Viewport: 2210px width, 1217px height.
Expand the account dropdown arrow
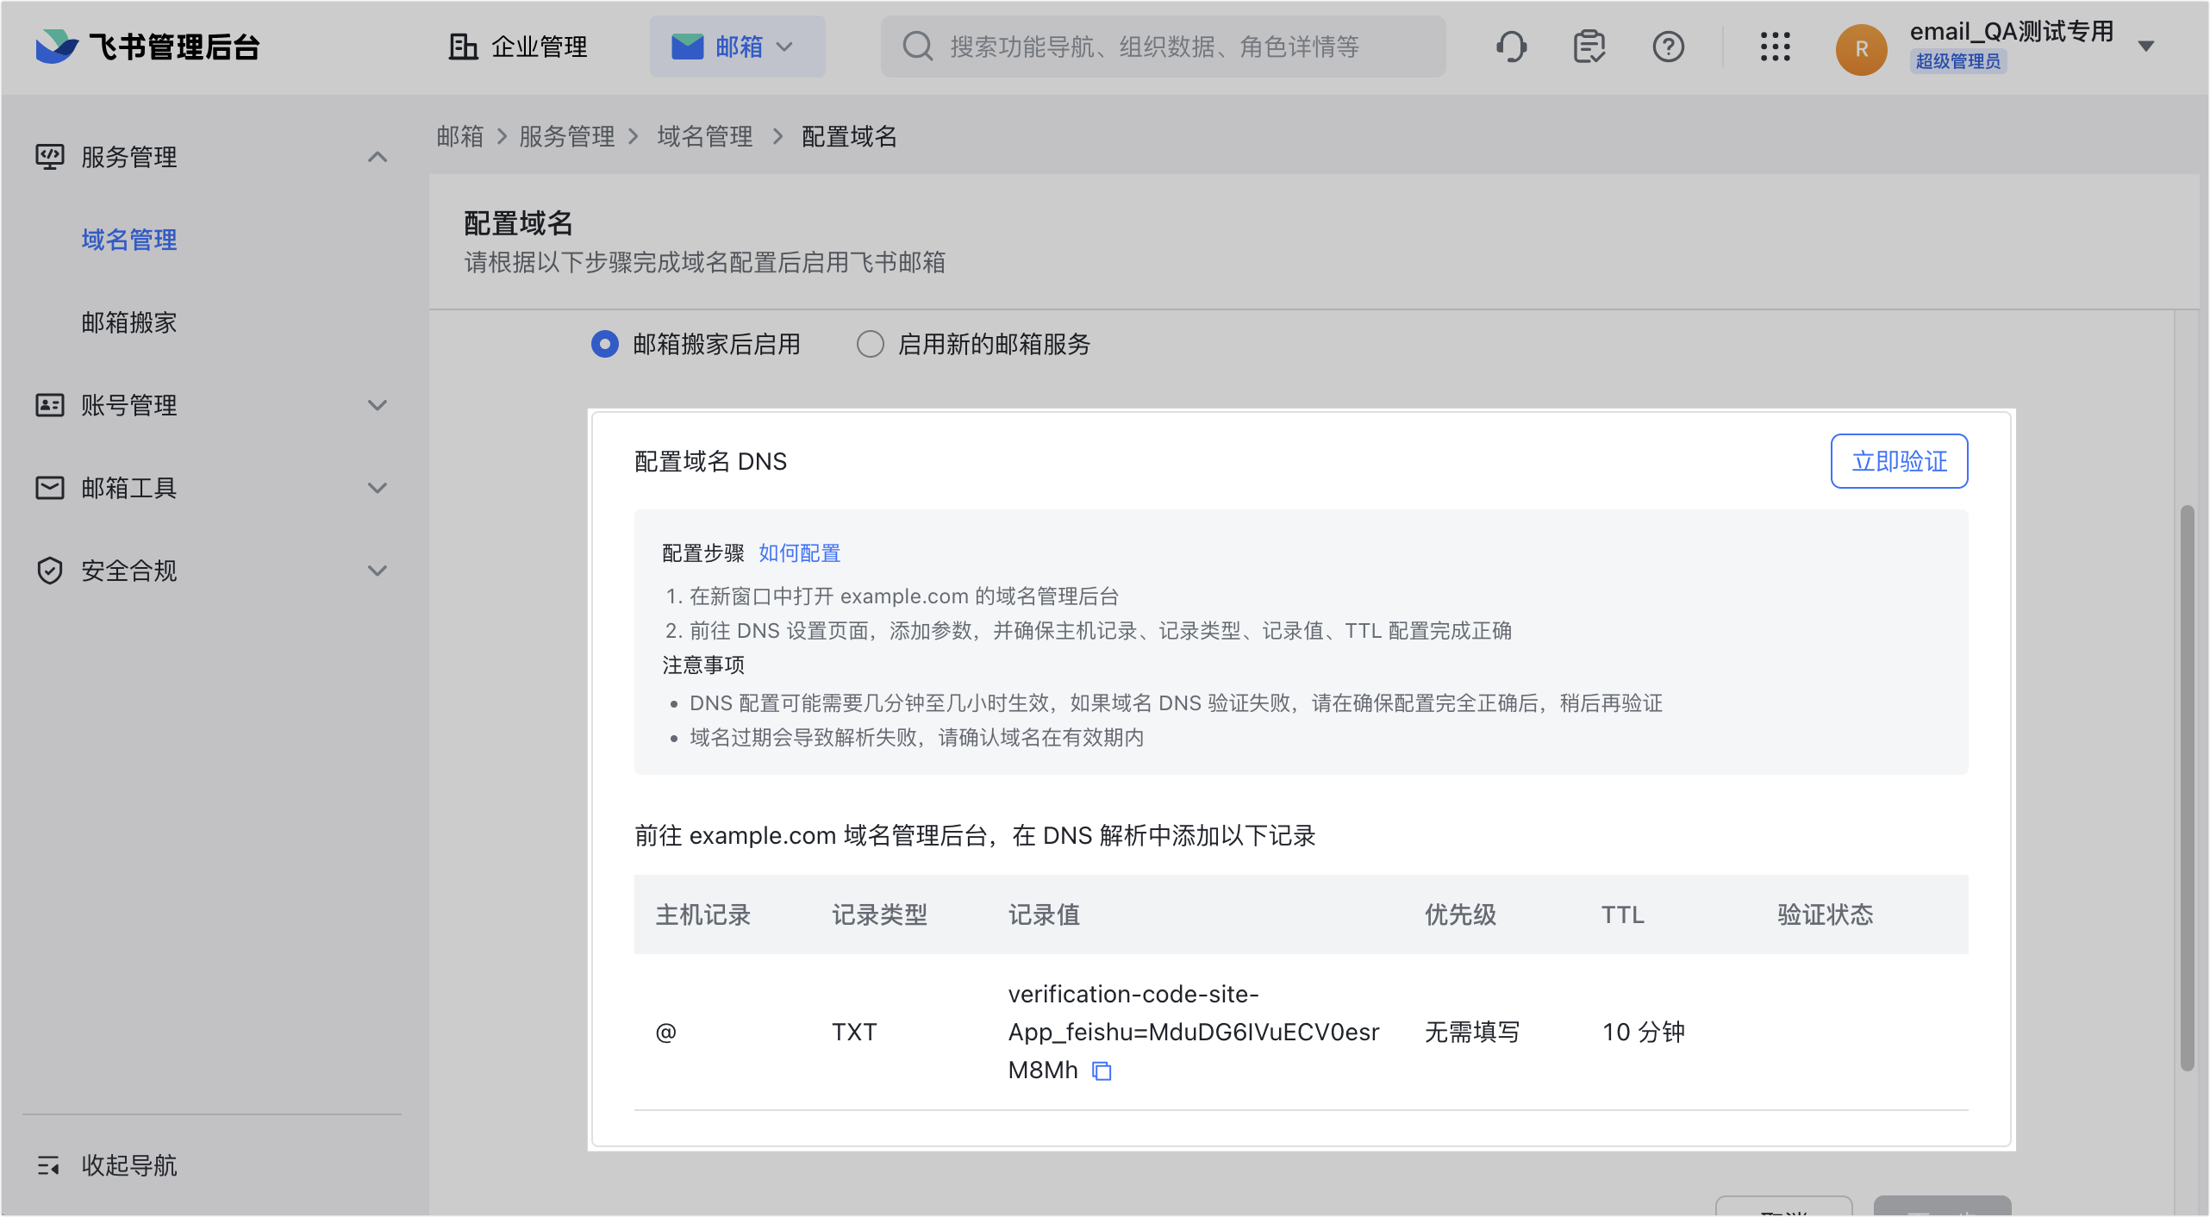2146,47
